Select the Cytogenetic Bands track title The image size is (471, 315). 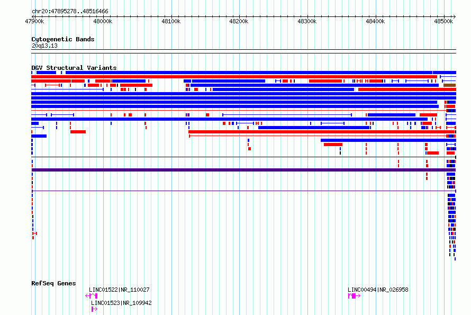click(x=63, y=39)
